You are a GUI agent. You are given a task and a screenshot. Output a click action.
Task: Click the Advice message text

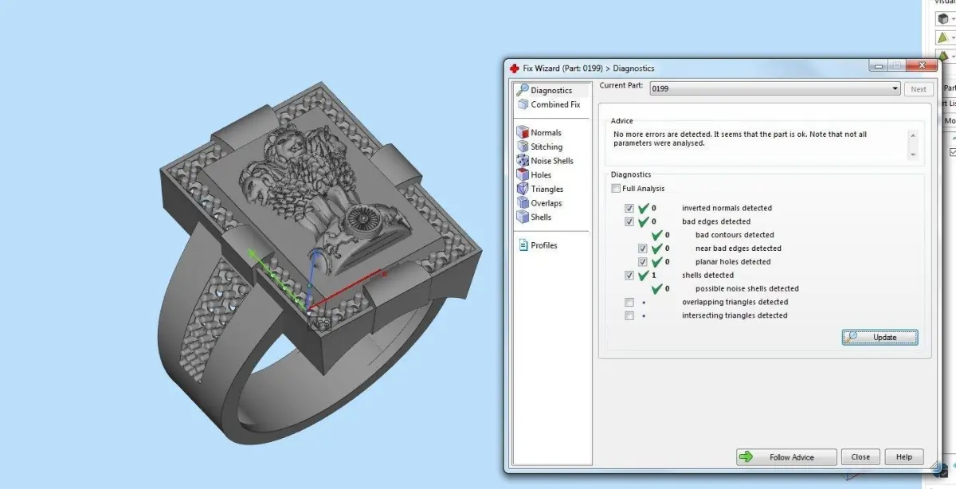(740, 139)
